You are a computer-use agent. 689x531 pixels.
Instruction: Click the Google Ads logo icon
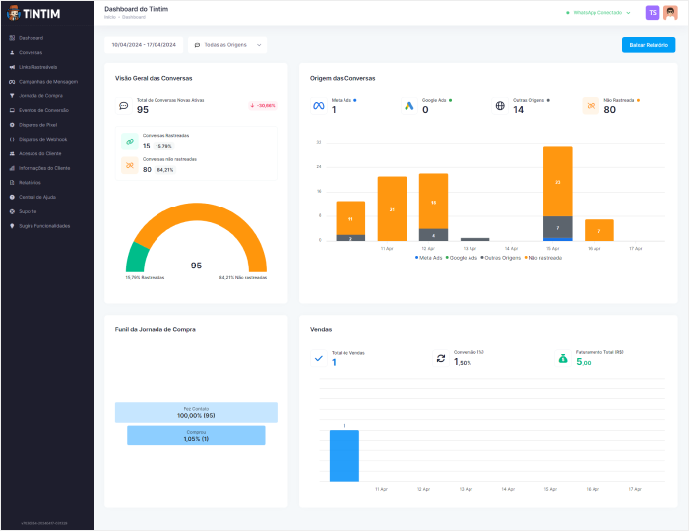point(409,106)
